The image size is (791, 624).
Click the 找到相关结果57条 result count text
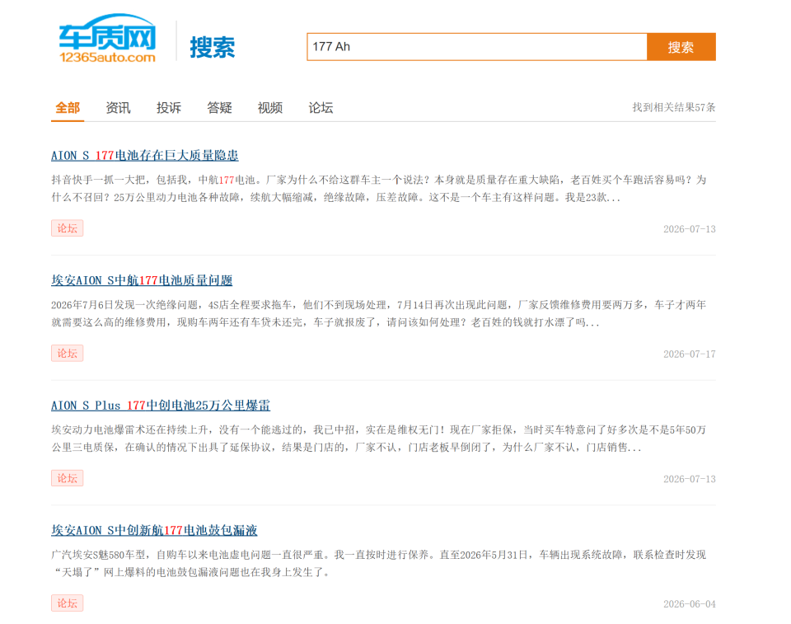(x=674, y=107)
